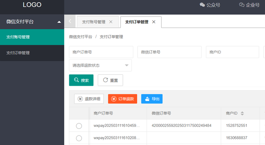Select 支付订单管理 in the sidebar

(32, 53)
